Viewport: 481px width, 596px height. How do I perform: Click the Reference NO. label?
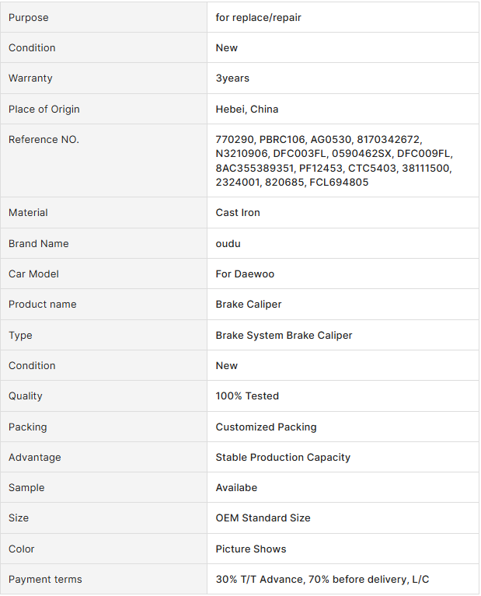[44, 140]
